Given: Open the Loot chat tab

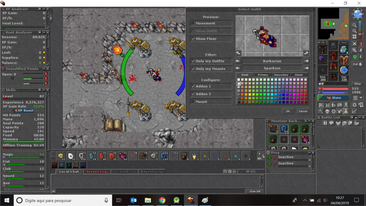Looking at the screenshot, I should [124, 171].
